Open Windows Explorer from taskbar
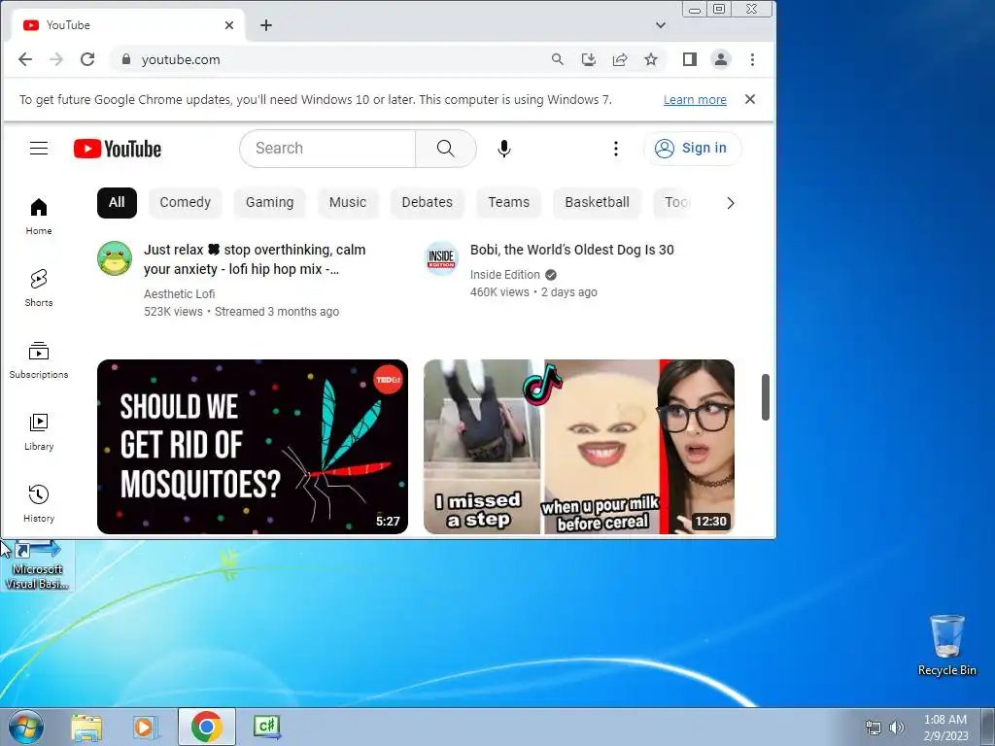This screenshot has width=995, height=746. click(x=86, y=727)
